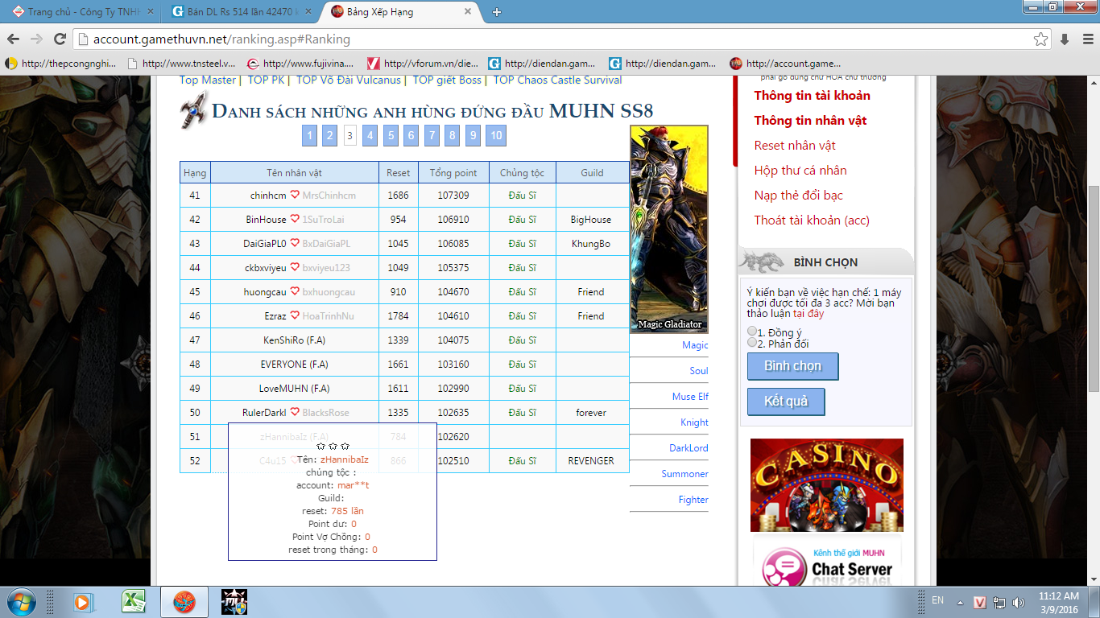Open the 'tại đây' discussion link

808,314
